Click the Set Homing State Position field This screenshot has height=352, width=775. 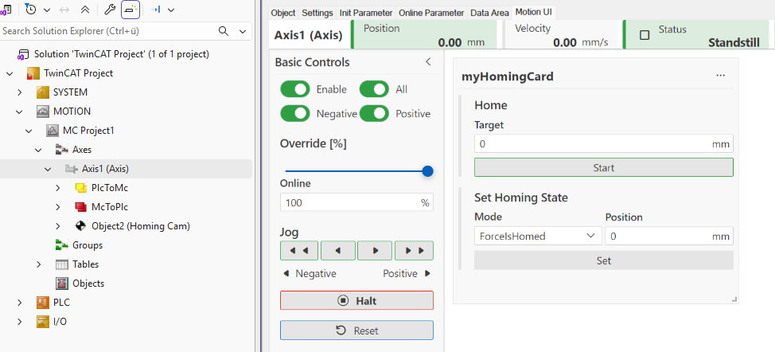668,236
